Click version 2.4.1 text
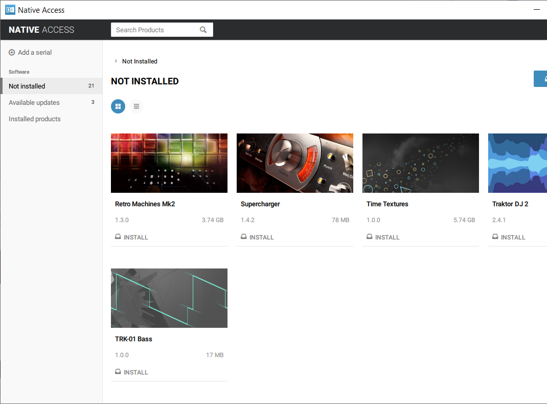Image resolution: width=547 pixels, height=404 pixels. click(499, 220)
